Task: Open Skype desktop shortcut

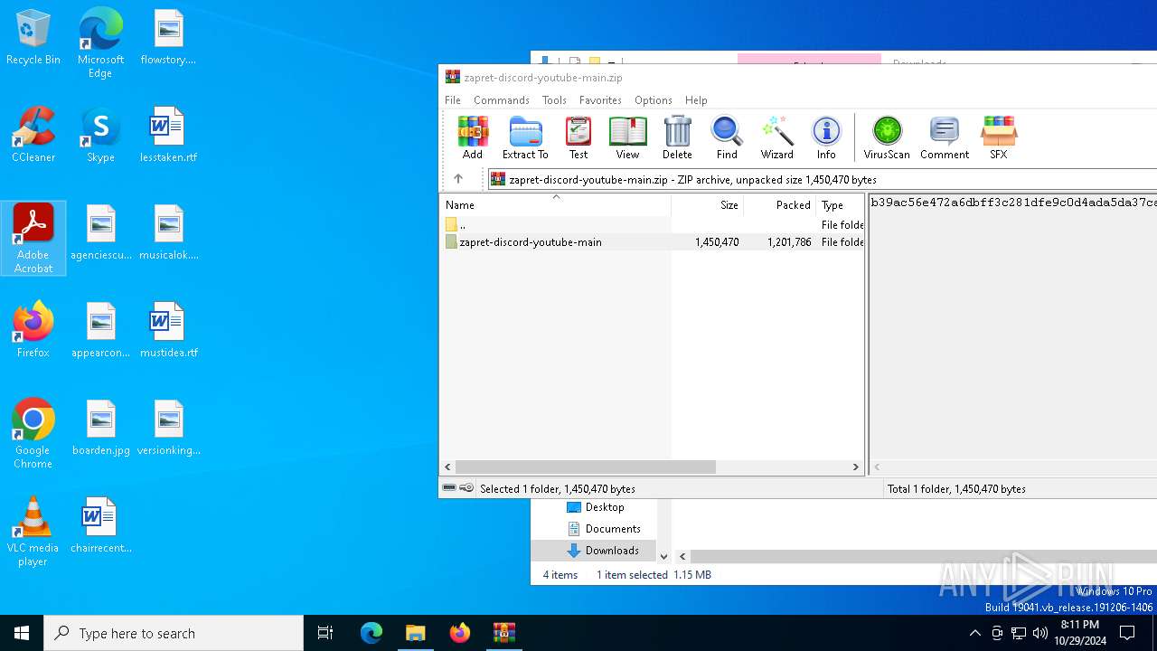Action: [x=100, y=136]
